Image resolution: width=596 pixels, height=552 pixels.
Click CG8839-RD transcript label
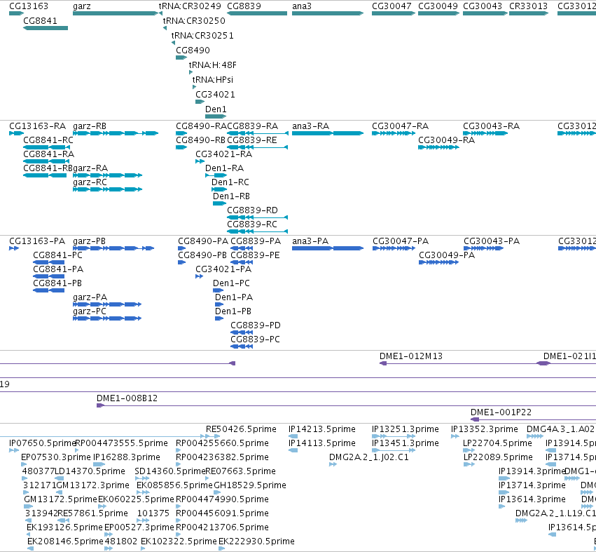pos(252,210)
